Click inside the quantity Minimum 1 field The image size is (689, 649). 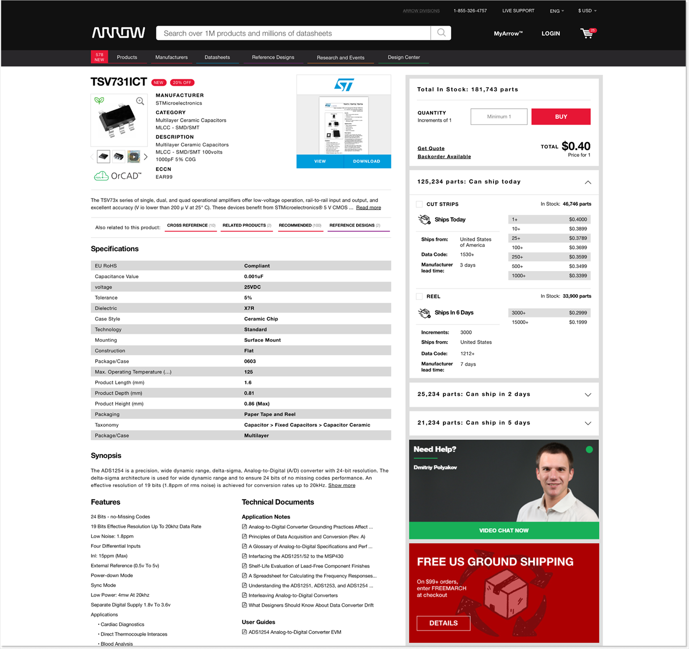pos(499,117)
